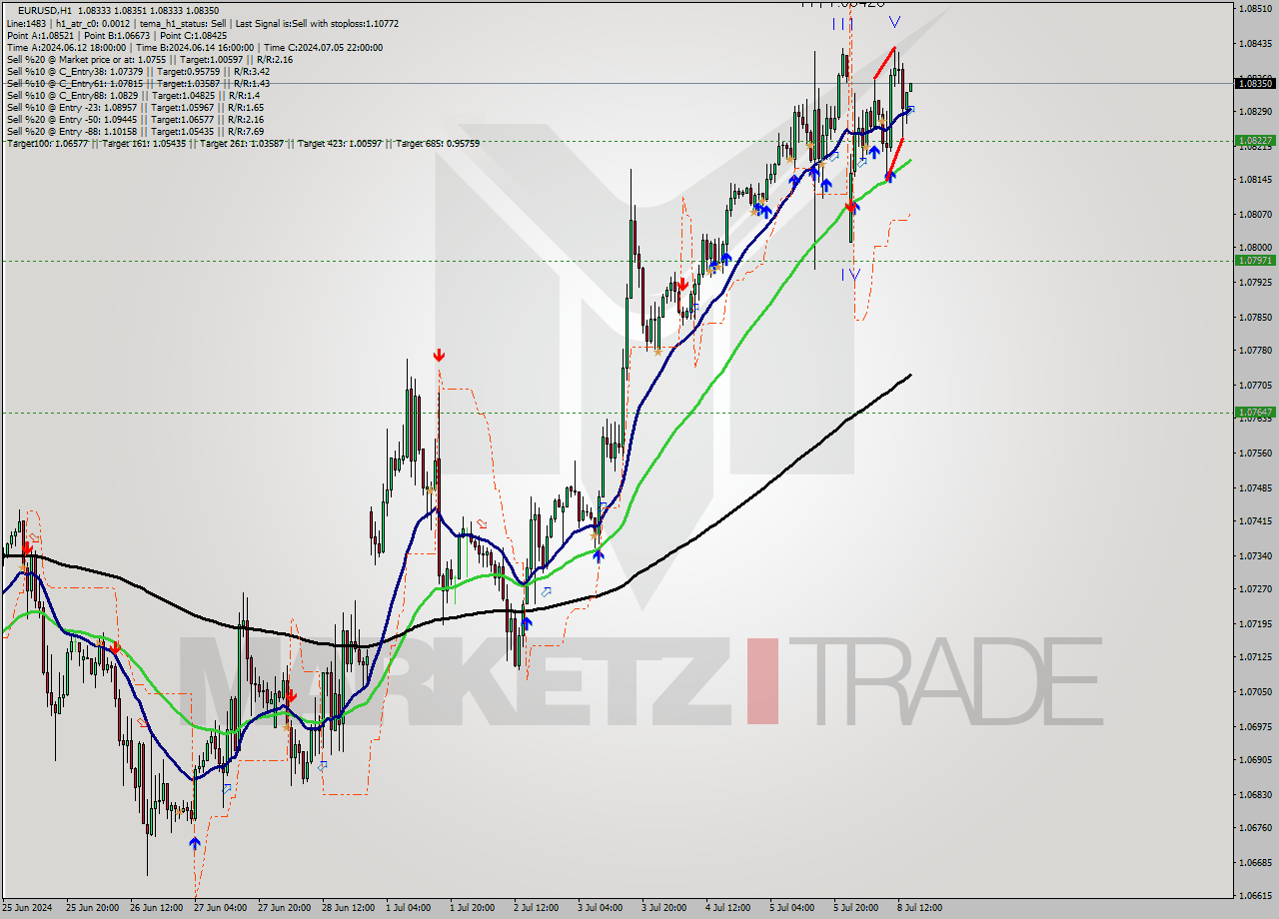Viewport: 1279px width, 919px height.
Task: Click the 1.07971 dashed level price label
Action: click(x=1254, y=260)
